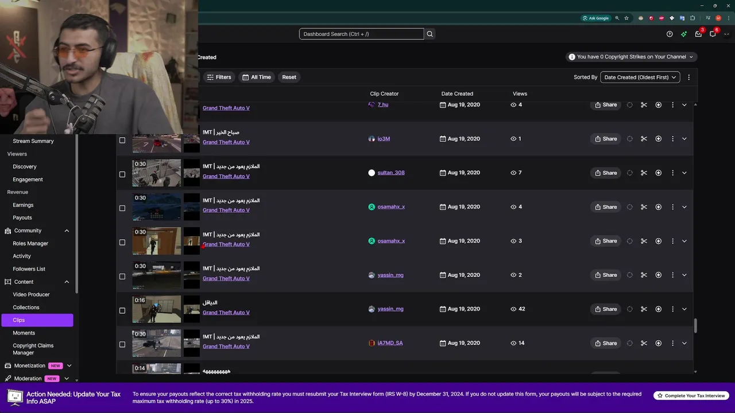Click scissors icon in osamahx_x 3-views row

click(x=644, y=241)
